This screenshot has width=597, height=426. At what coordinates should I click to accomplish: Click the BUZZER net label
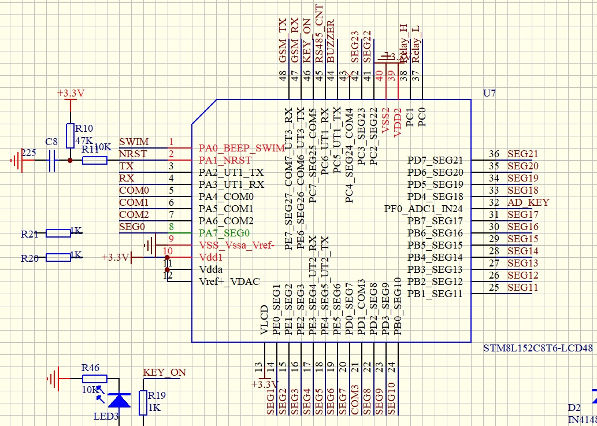tap(331, 42)
